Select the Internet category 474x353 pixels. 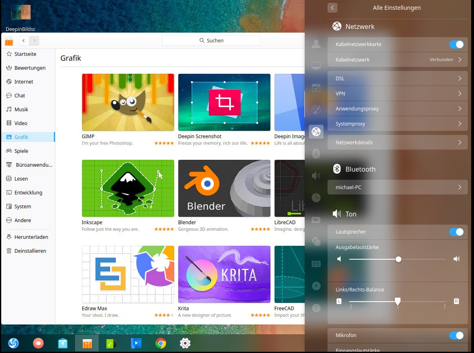[28, 82]
